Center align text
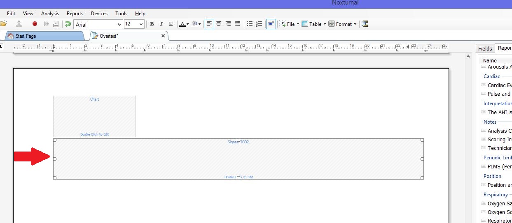The width and height of the screenshot is (512, 223). (219, 24)
